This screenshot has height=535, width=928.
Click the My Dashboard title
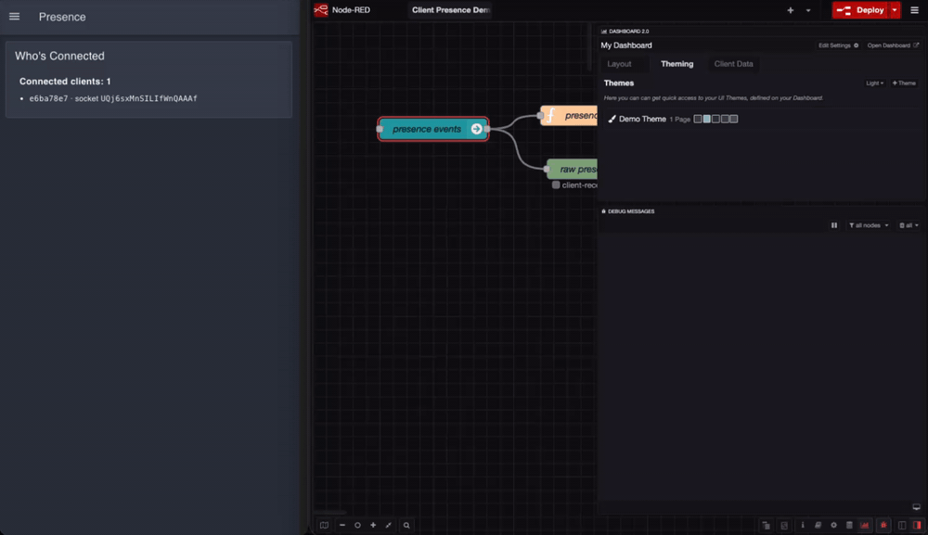626,45
